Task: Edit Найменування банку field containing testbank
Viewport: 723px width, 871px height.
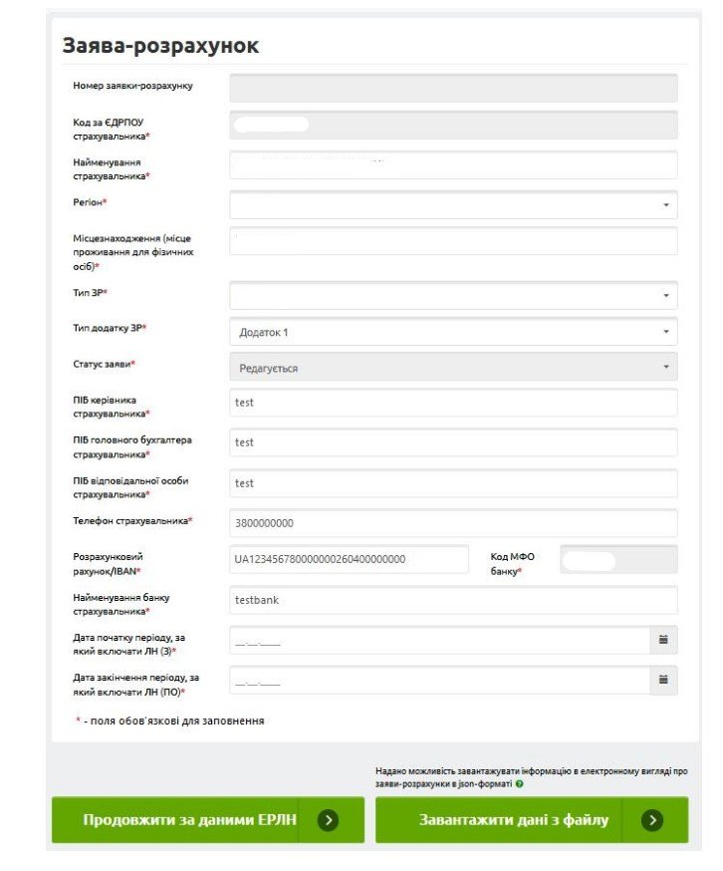Action: tap(453, 601)
